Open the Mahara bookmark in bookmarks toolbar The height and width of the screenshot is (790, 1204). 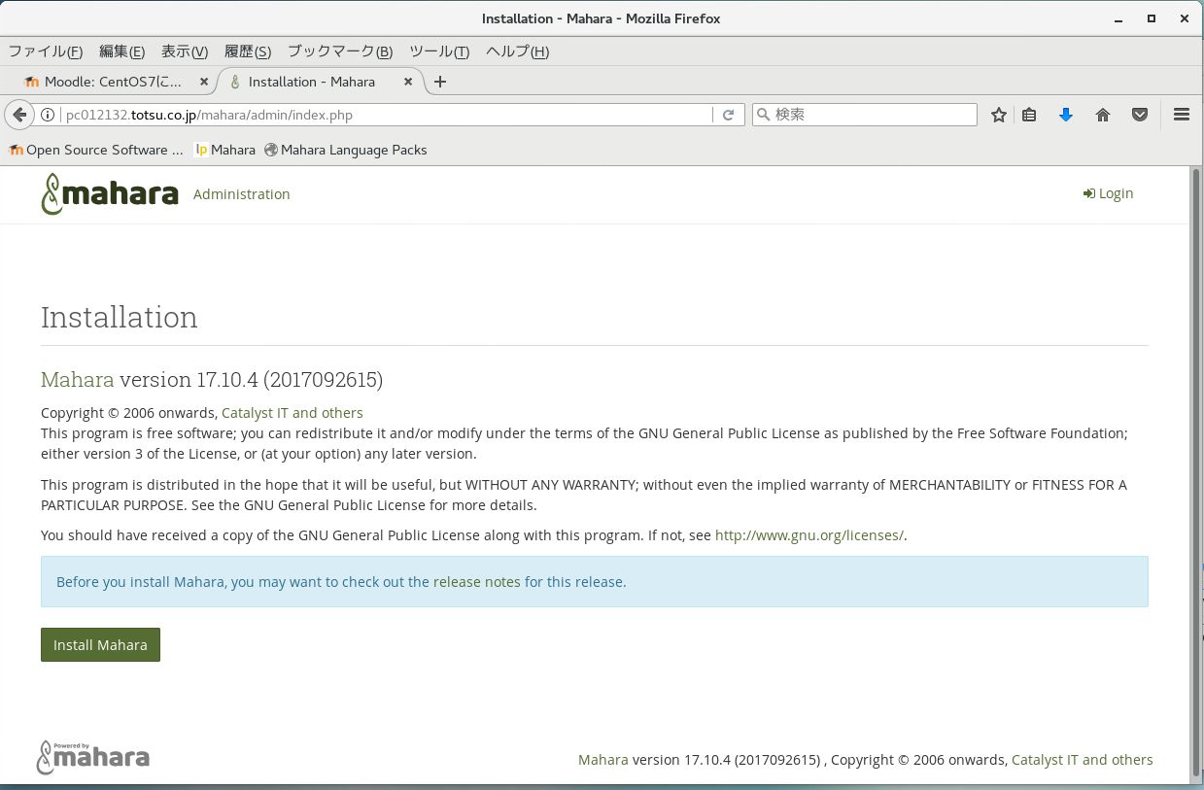coord(225,150)
